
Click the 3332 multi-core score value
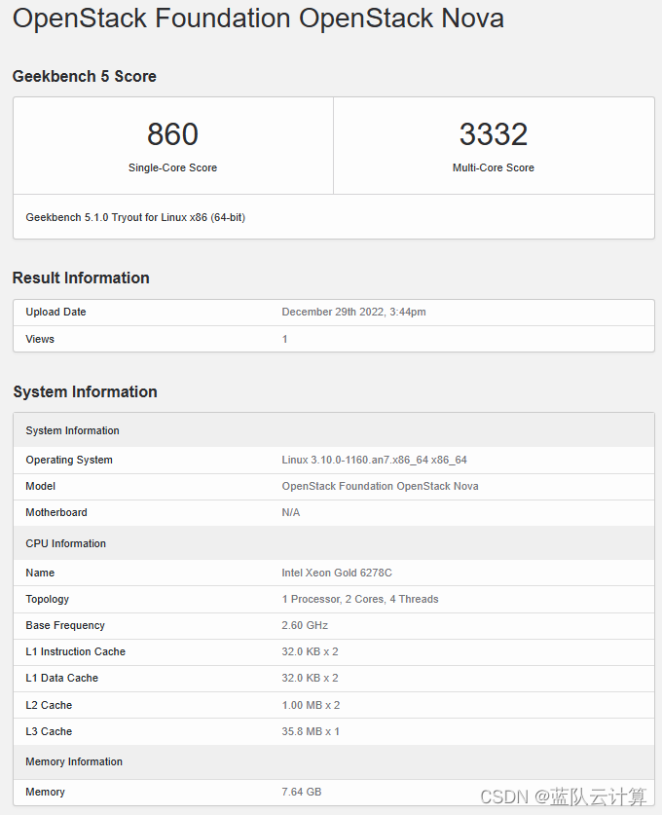coord(494,134)
